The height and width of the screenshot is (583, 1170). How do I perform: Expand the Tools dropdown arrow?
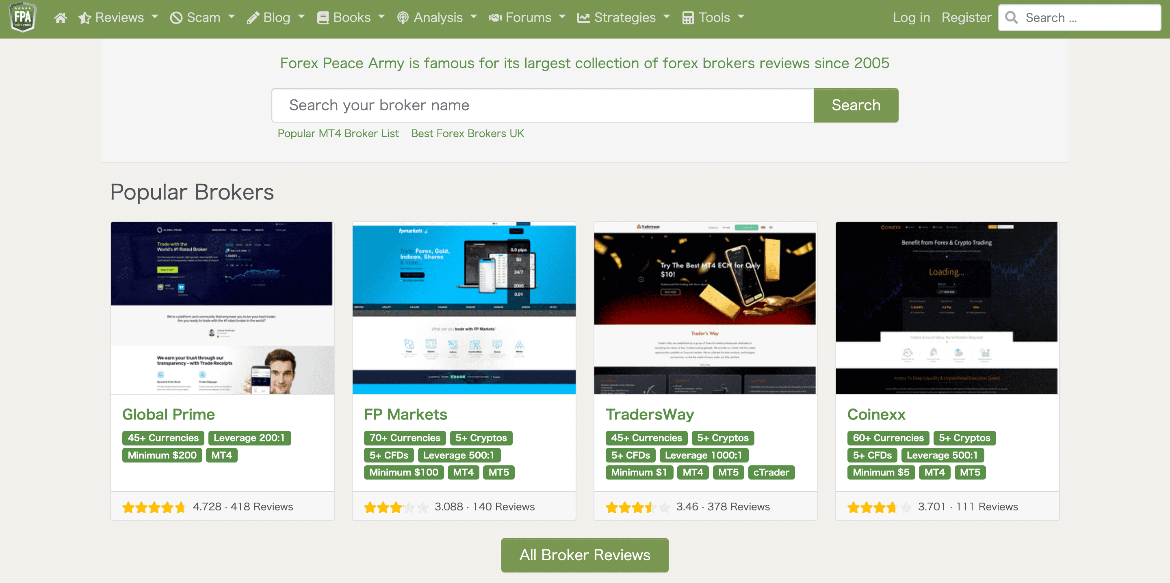click(741, 17)
